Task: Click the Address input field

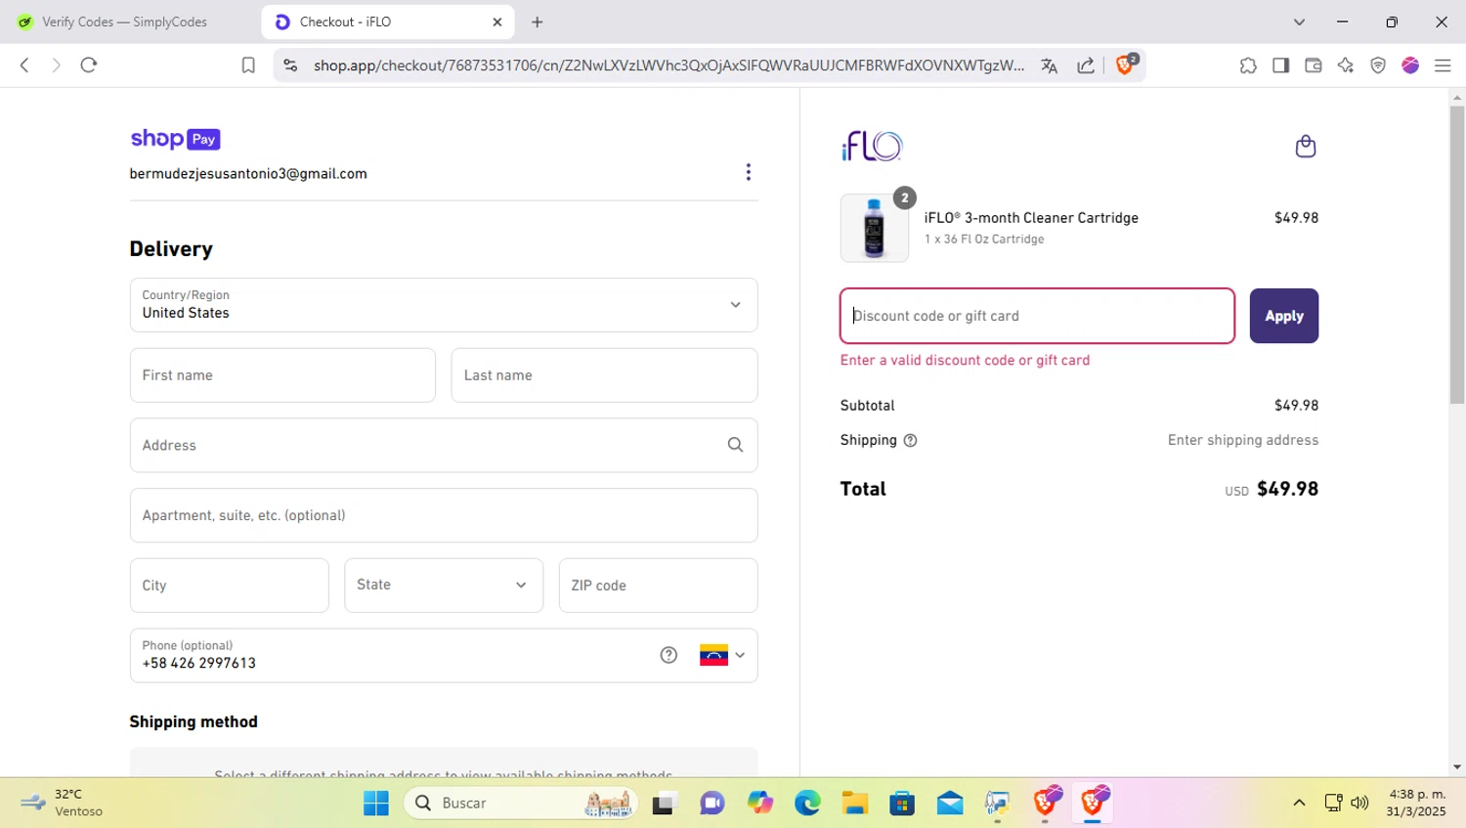Action: point(444,445)
